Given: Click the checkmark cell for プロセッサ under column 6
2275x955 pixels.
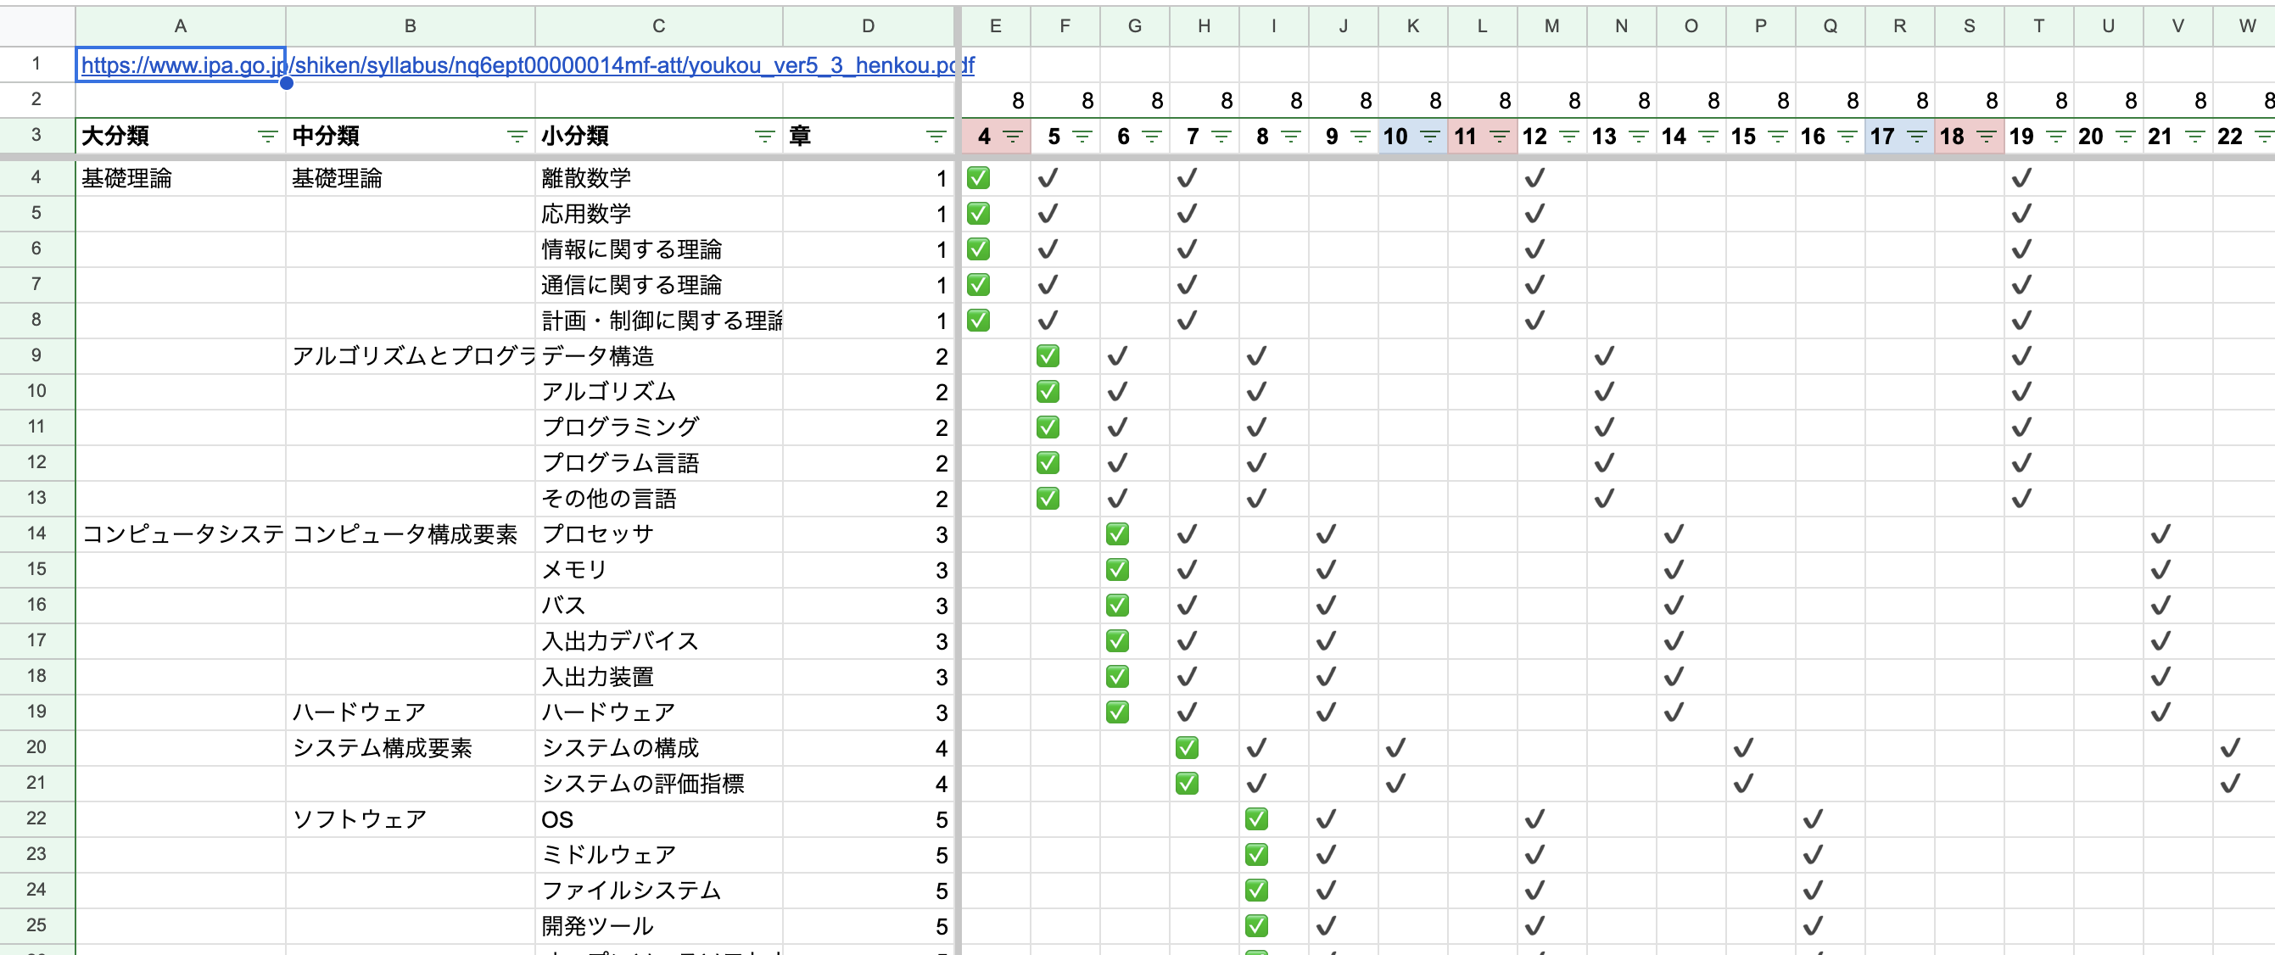Looking at the screenshot, I should (x=1117, y=533).
